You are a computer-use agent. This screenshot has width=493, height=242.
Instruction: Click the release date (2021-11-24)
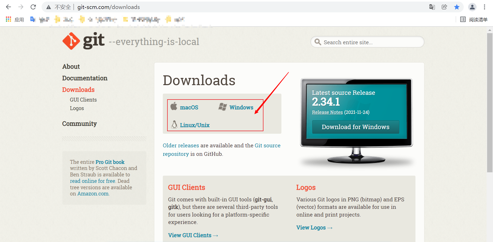pos(357,112)
